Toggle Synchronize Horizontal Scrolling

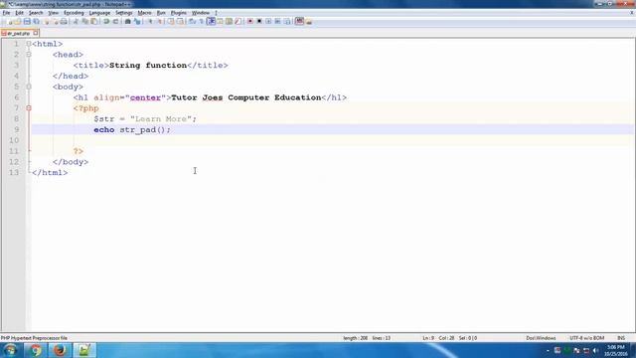coord(180,21)
